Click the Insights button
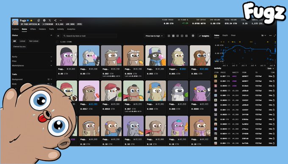This screenshot has width=288, height=164. 204,36
